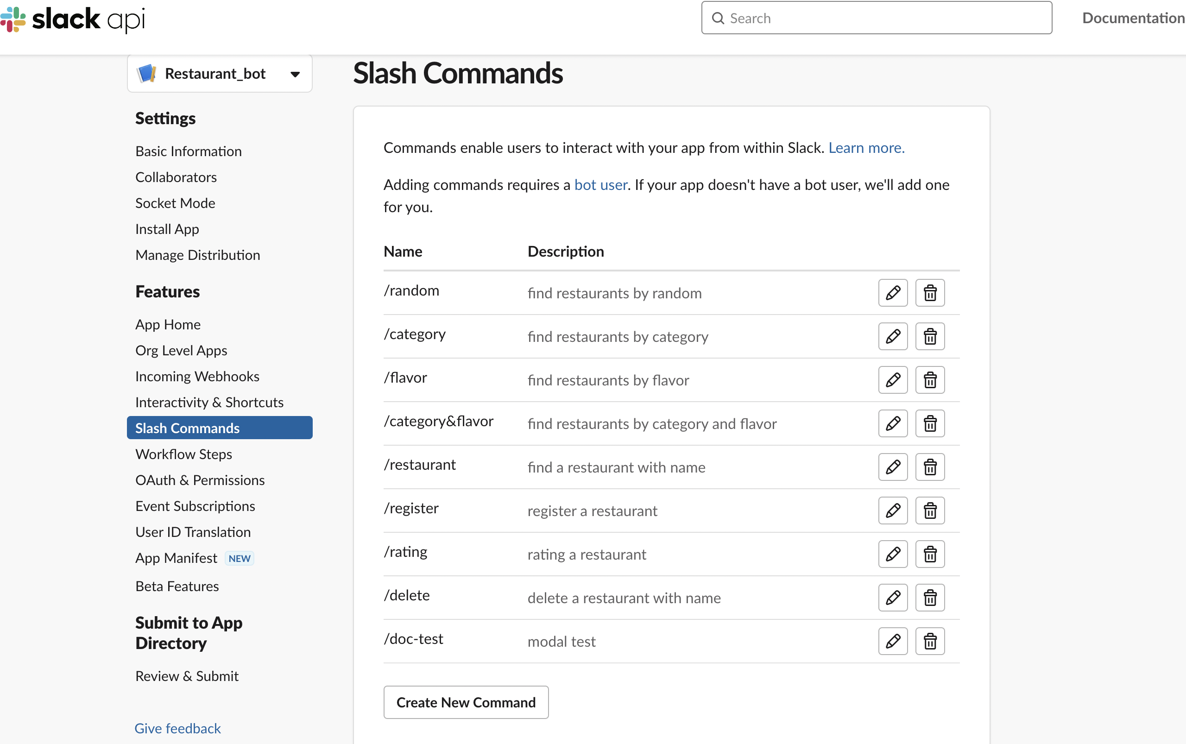The width and height of the screenshot is (1186, 744).
Task: Open Event Subscriptions in the sidebar
Action: [x=195, y=506]
